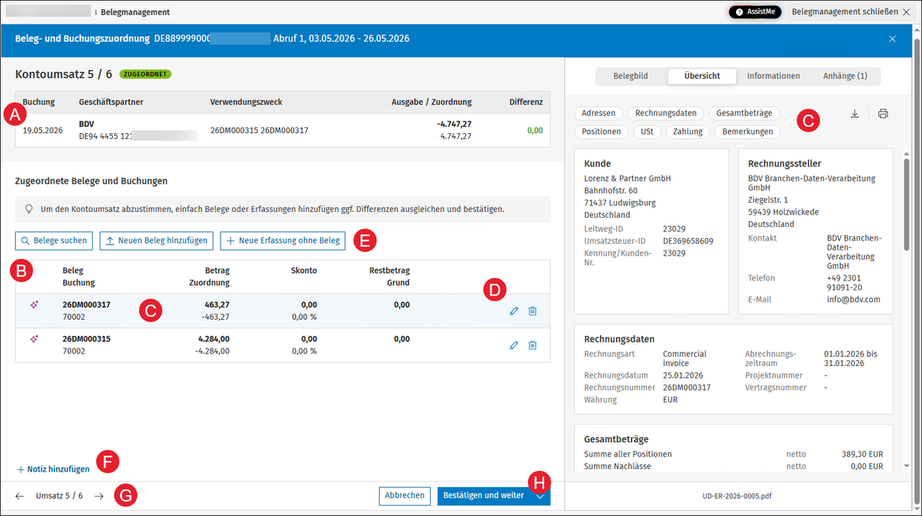Click the info@bdv.com email address

[x=853, y=299]
